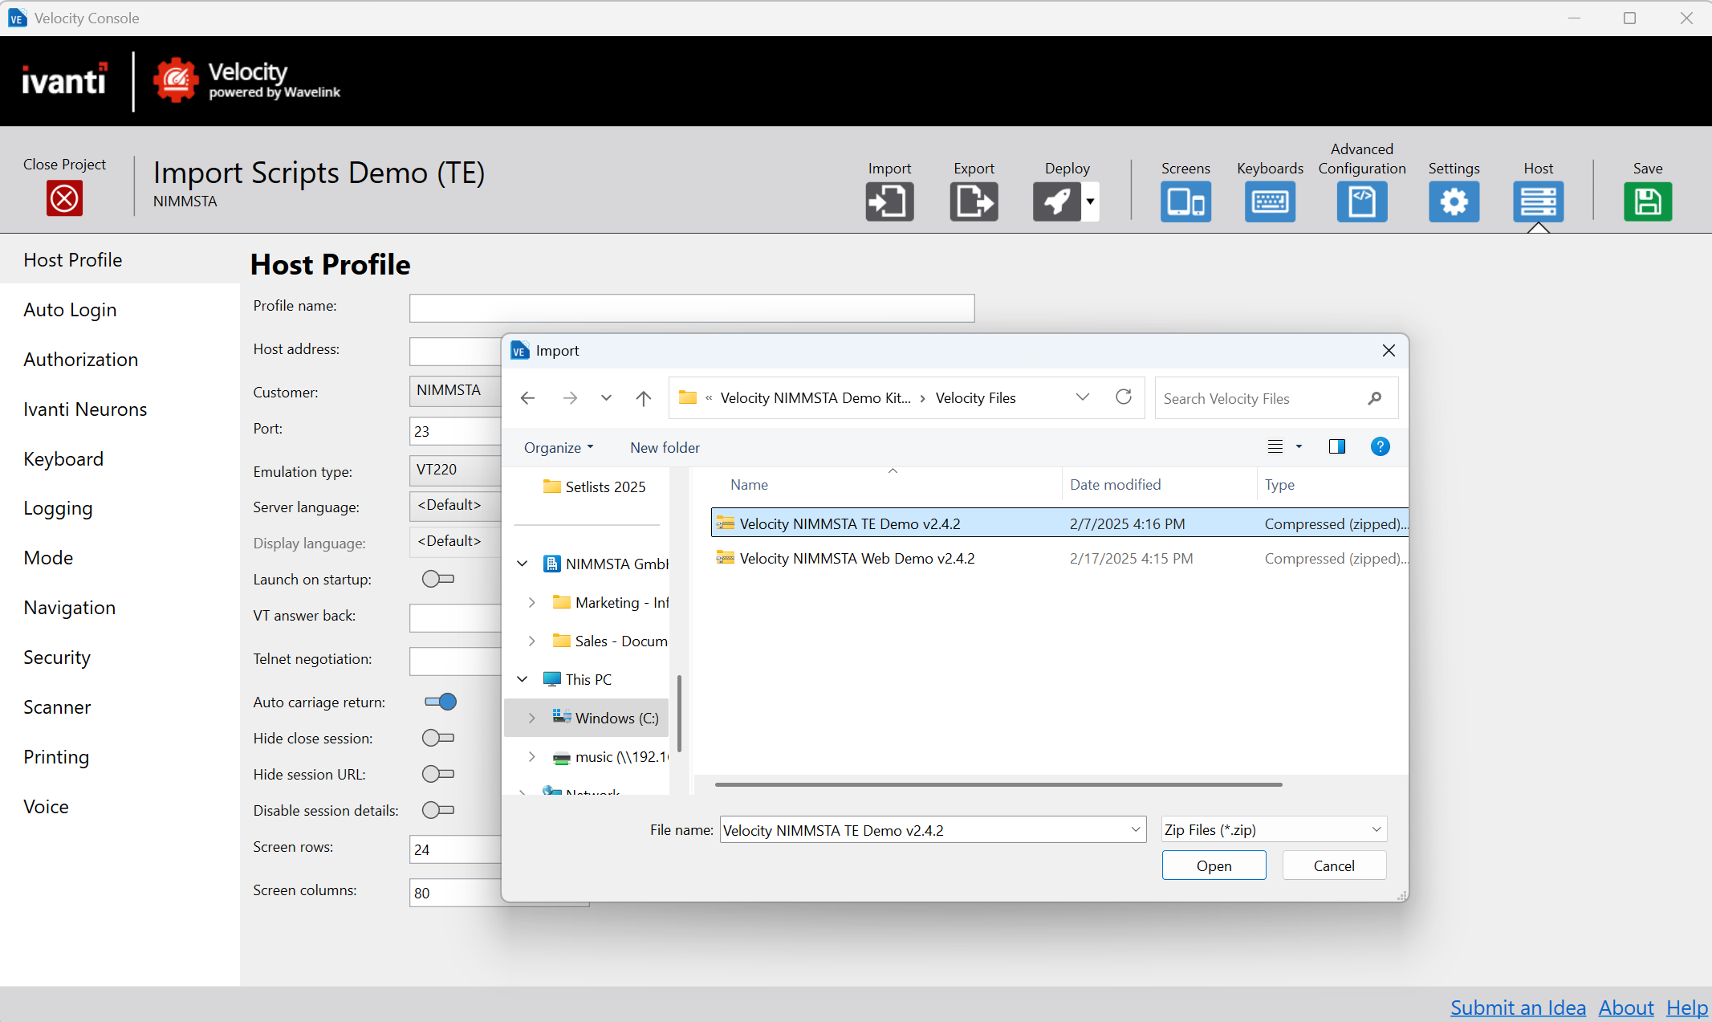
Task: Toggle Disable session details switch
Action: coord(438,810)
